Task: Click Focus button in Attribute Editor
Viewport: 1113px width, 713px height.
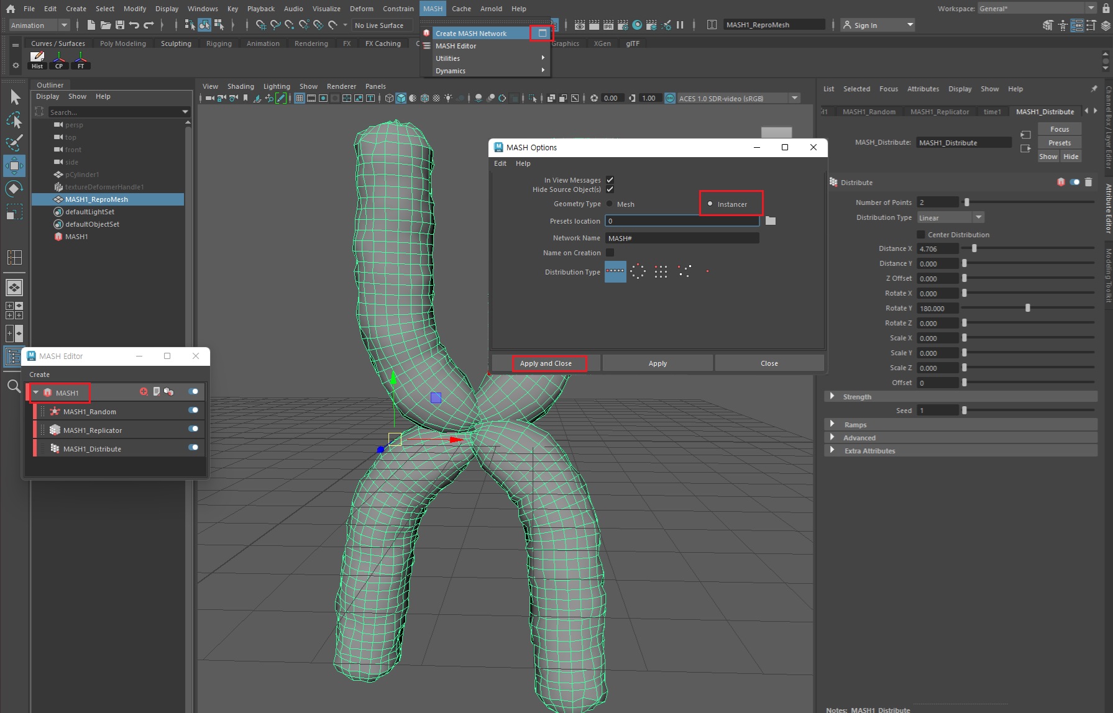Action: [1060, 129]
